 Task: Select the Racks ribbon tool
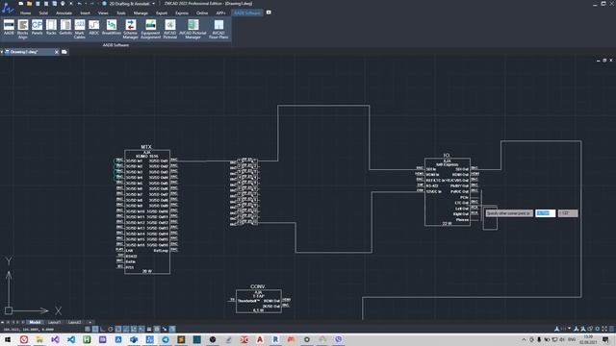coord(51,28)
